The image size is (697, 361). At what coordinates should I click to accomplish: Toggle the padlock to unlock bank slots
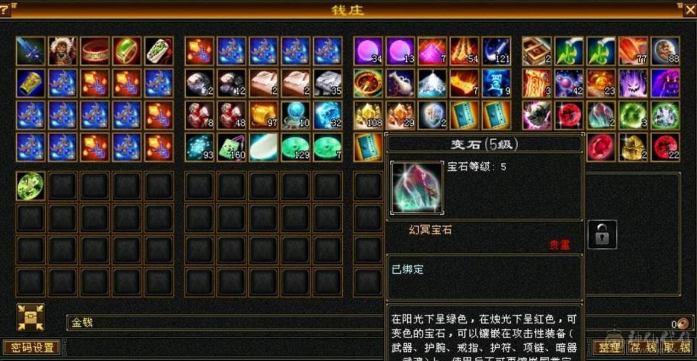point(602,234)
